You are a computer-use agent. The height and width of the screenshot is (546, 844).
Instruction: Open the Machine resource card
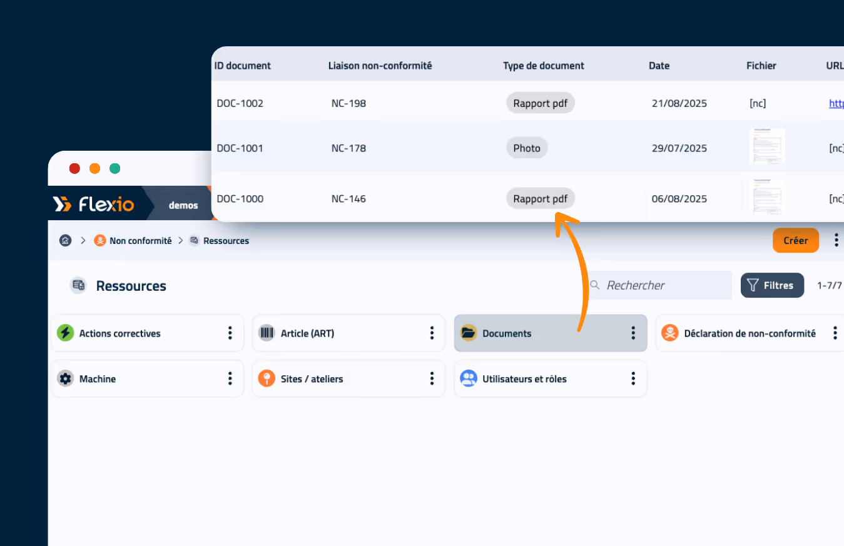coord(148,378)
